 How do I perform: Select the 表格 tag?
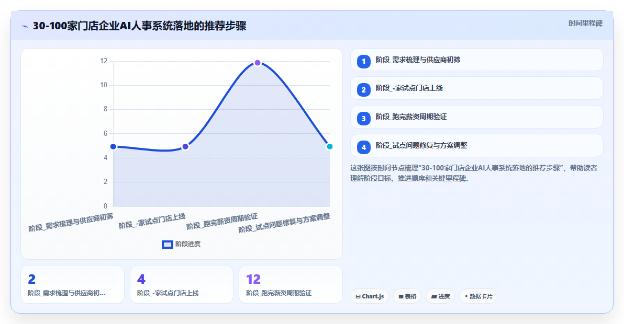pos(407,296)
